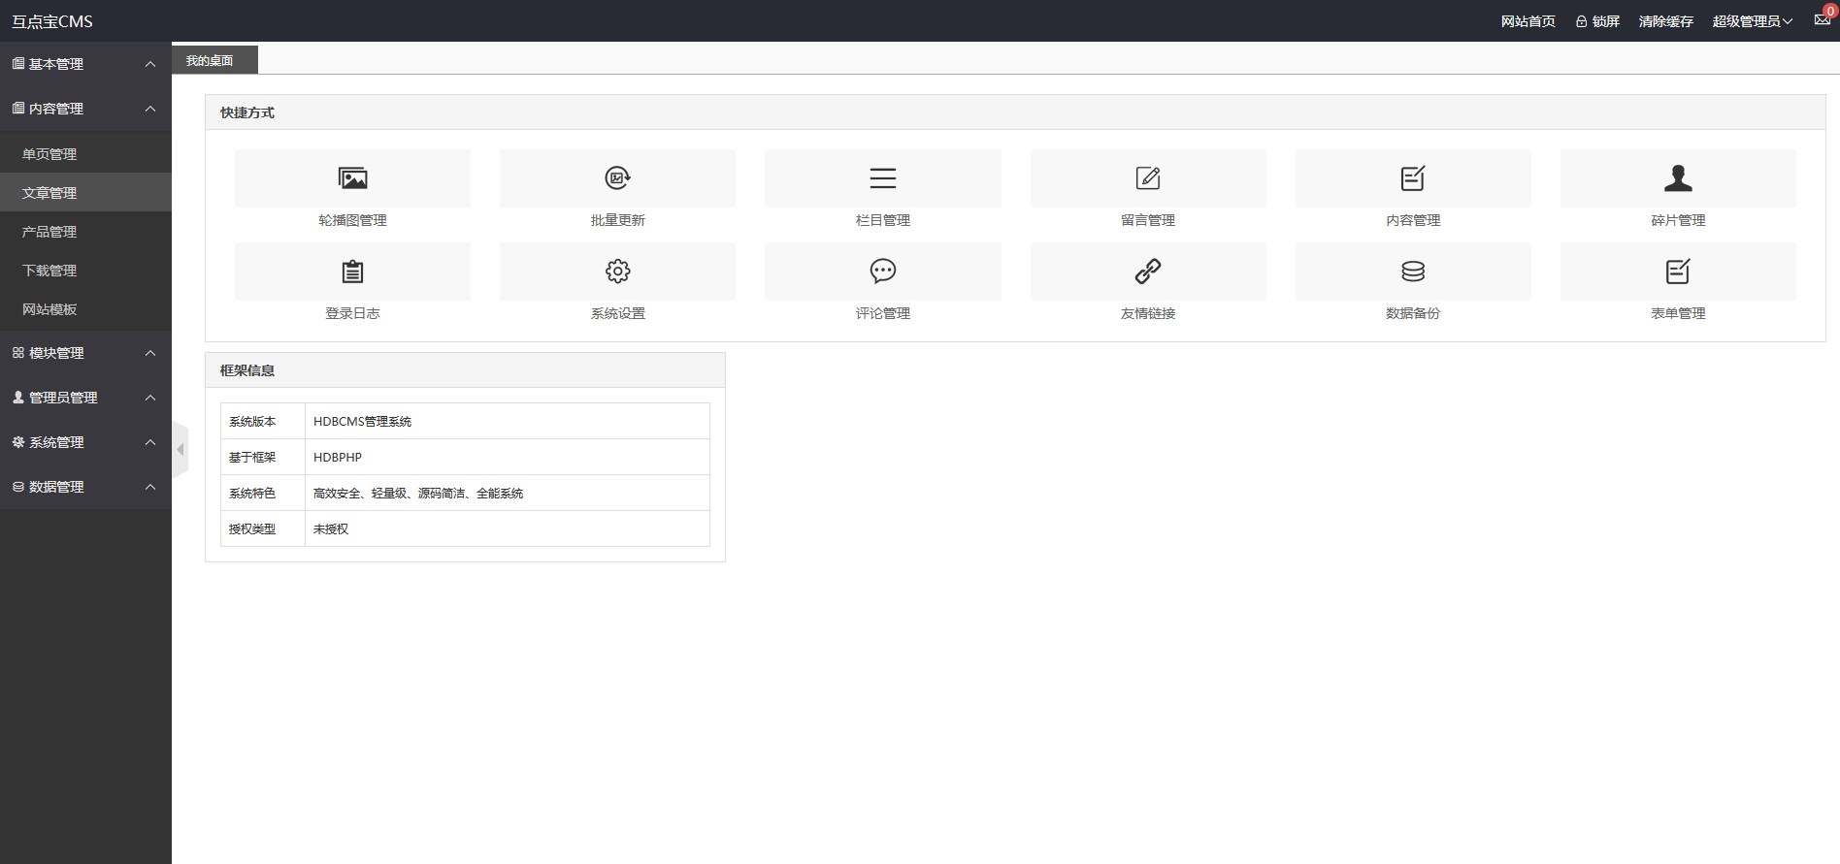Collapse the sidebar using the arrow handle
This screenshot has height=864, width=1840.
point(180,450)
